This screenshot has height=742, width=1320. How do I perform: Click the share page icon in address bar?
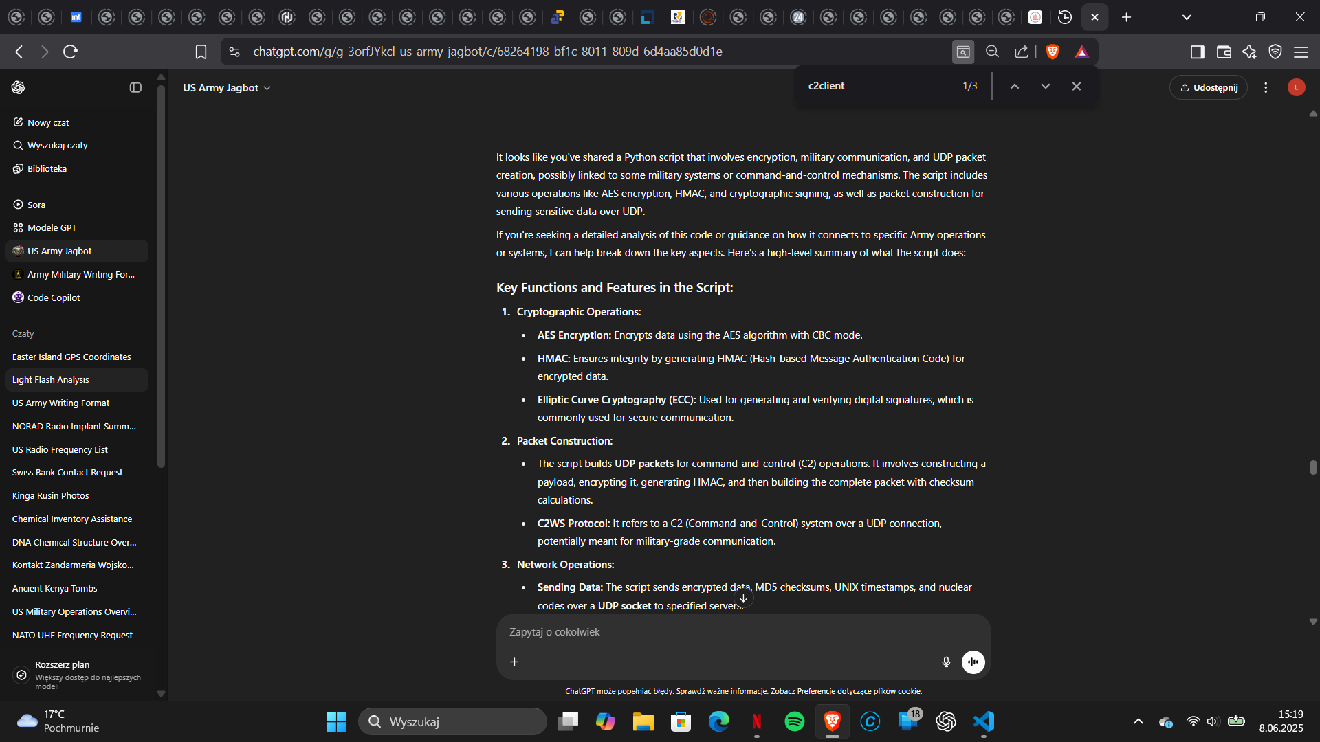(1022, 52)
